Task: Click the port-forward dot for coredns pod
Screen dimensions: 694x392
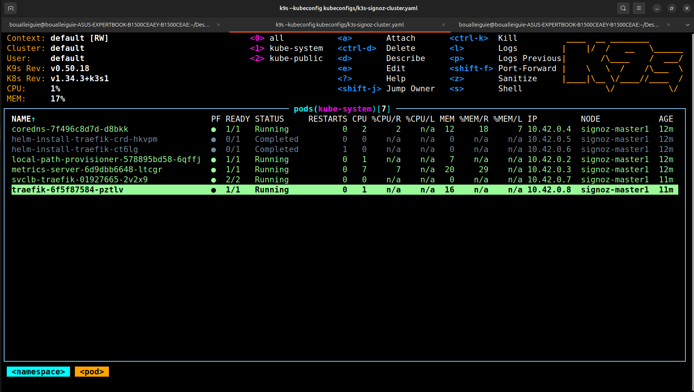Action: pos(213,130)
